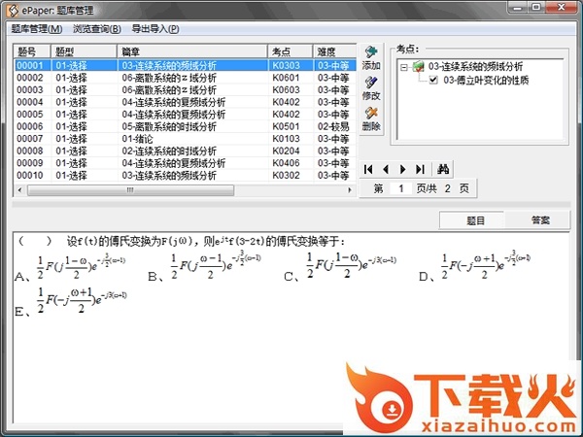Click answer option E formula
Viewport: 583px width, 437px height.
(82, 300)
